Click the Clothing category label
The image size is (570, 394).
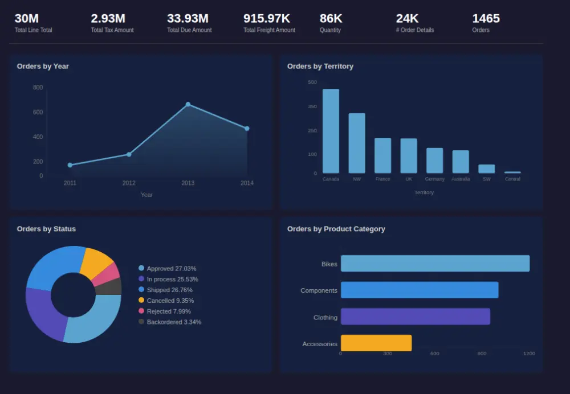click(325, 317)
